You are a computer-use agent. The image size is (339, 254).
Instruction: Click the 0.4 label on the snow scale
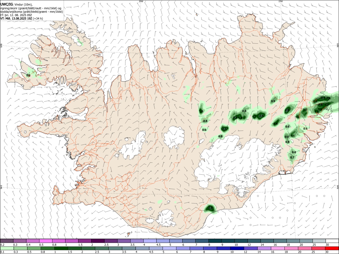pyautogui.click(x=28, y=245)
